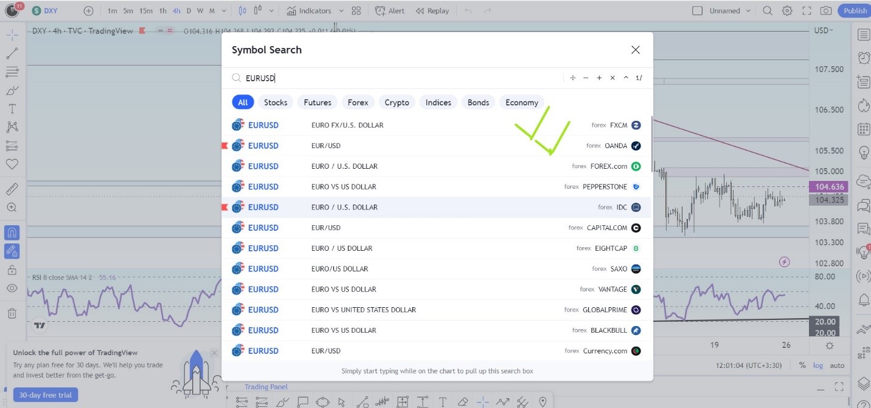Select the trend line drawing tool
This screenshot has width=871, height=408.
tap(12, 53)
